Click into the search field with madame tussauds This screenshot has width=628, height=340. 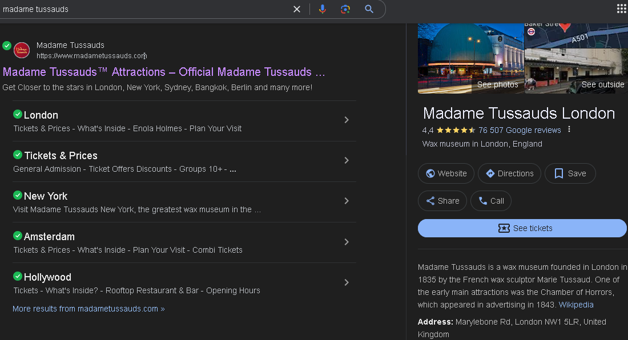click(x=144, y=9)
